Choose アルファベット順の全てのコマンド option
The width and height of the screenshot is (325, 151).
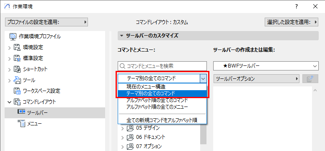[x=162, y=100]
